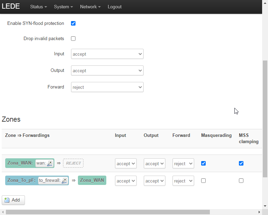268x215 pixels.
Task: Toggle Masquerading for Zona_WAN
Action: click(x=203, y=163)
